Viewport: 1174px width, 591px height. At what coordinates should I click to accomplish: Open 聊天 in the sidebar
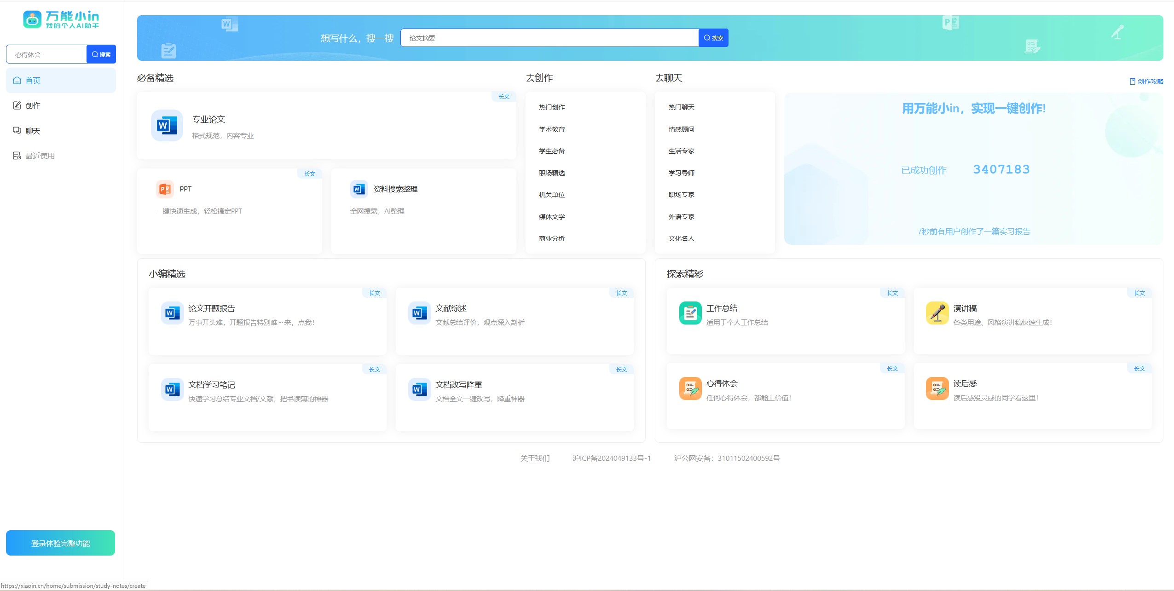[x=32, y=131]
